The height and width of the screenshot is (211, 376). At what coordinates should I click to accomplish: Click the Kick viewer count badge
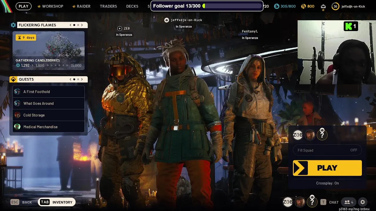tap(351, 26)
